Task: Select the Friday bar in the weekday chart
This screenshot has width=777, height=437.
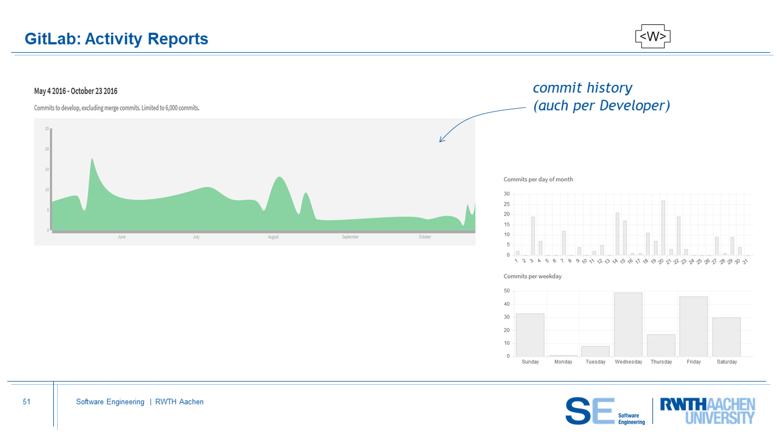Action: pyautogui.click(x=694, y=327)
